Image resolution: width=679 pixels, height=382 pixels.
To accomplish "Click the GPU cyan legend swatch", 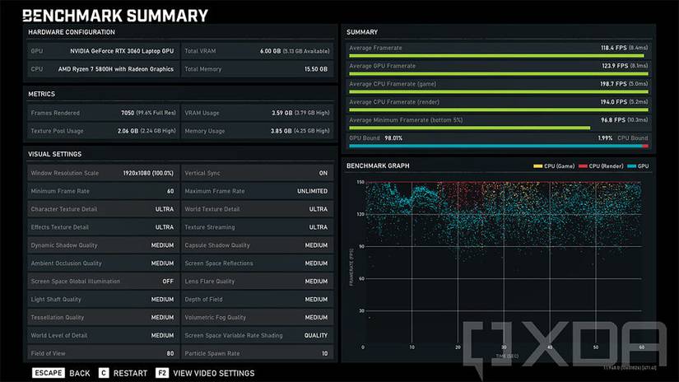I will click(632, 165).
